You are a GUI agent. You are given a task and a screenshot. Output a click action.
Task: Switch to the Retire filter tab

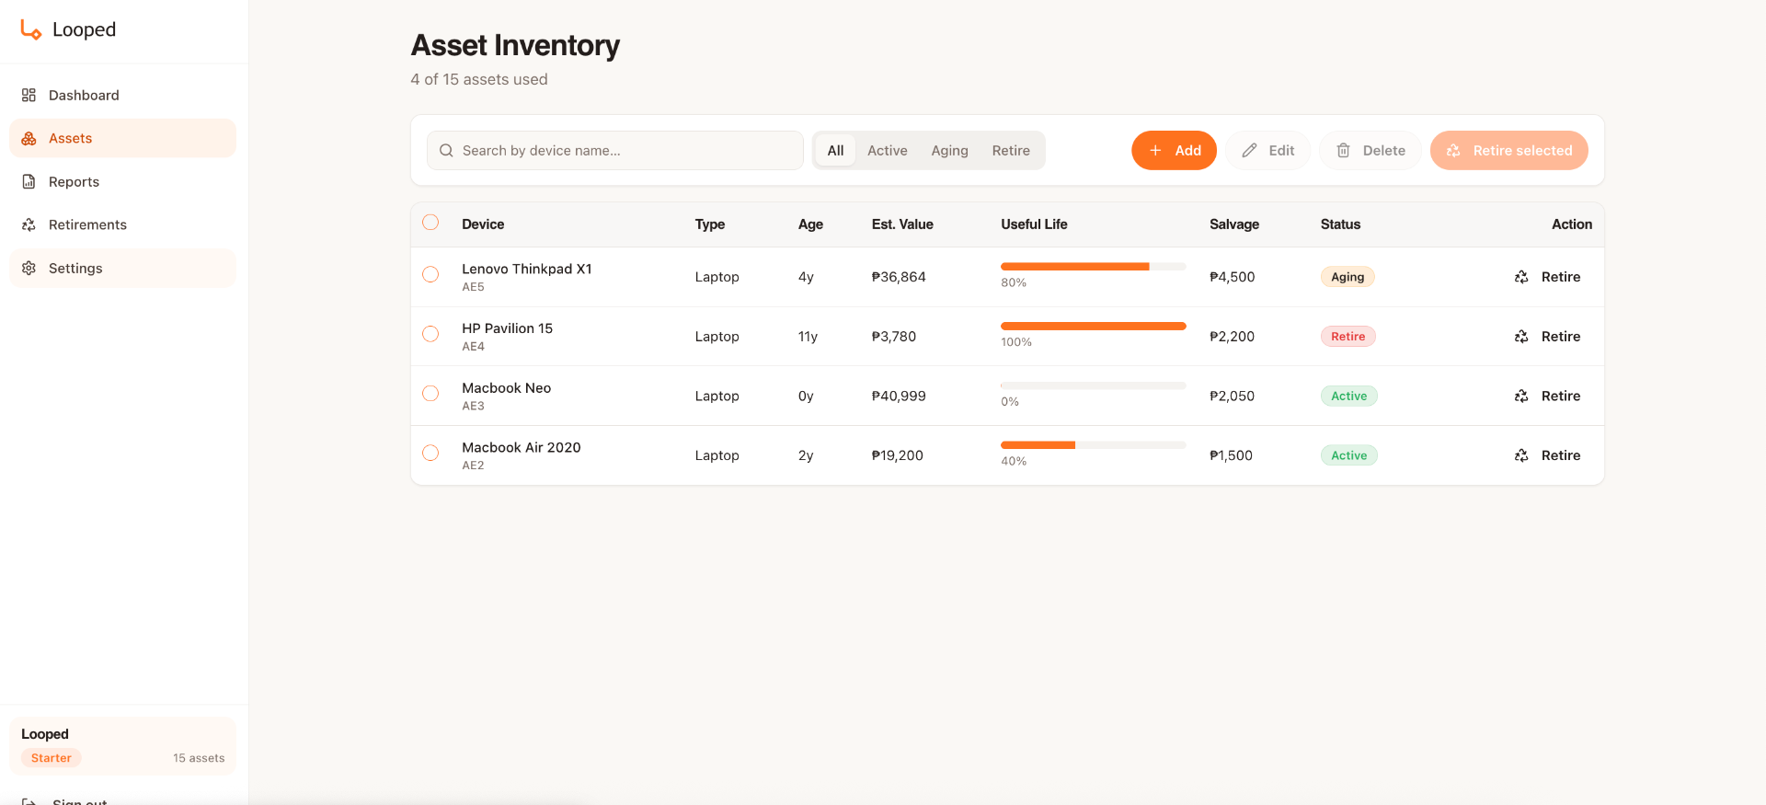point(1011,150)
